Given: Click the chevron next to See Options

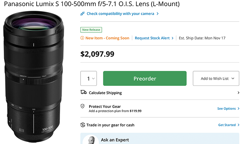Looking at the screenshot, I should point(238,108).
